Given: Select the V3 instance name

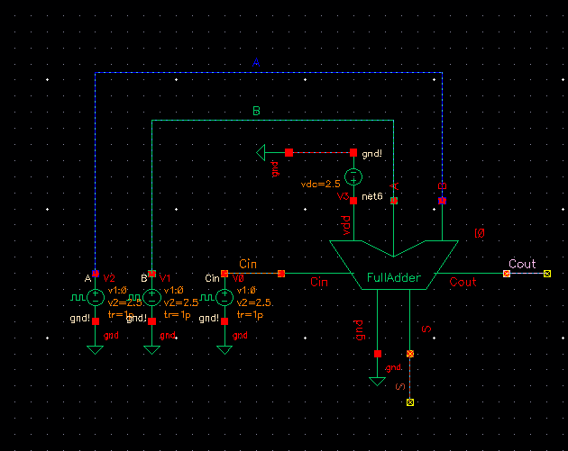Looking at the screenshot, I should 343,196.
